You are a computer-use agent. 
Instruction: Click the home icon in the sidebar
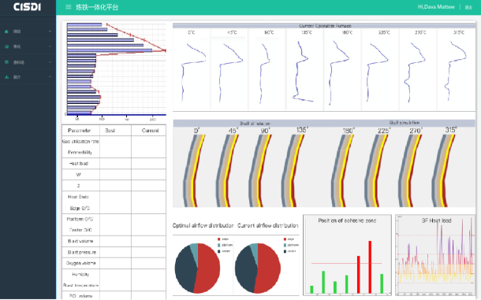[x=6, y=31]
